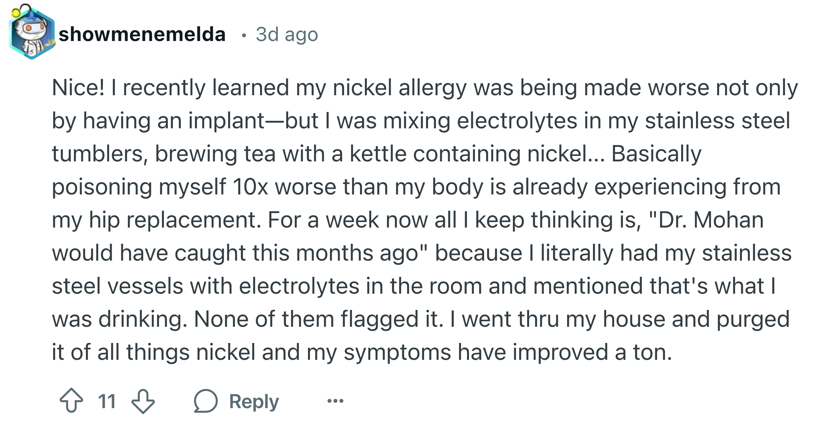Click the "3d ago" timestamp
The image size is (815, 424).
287,34
